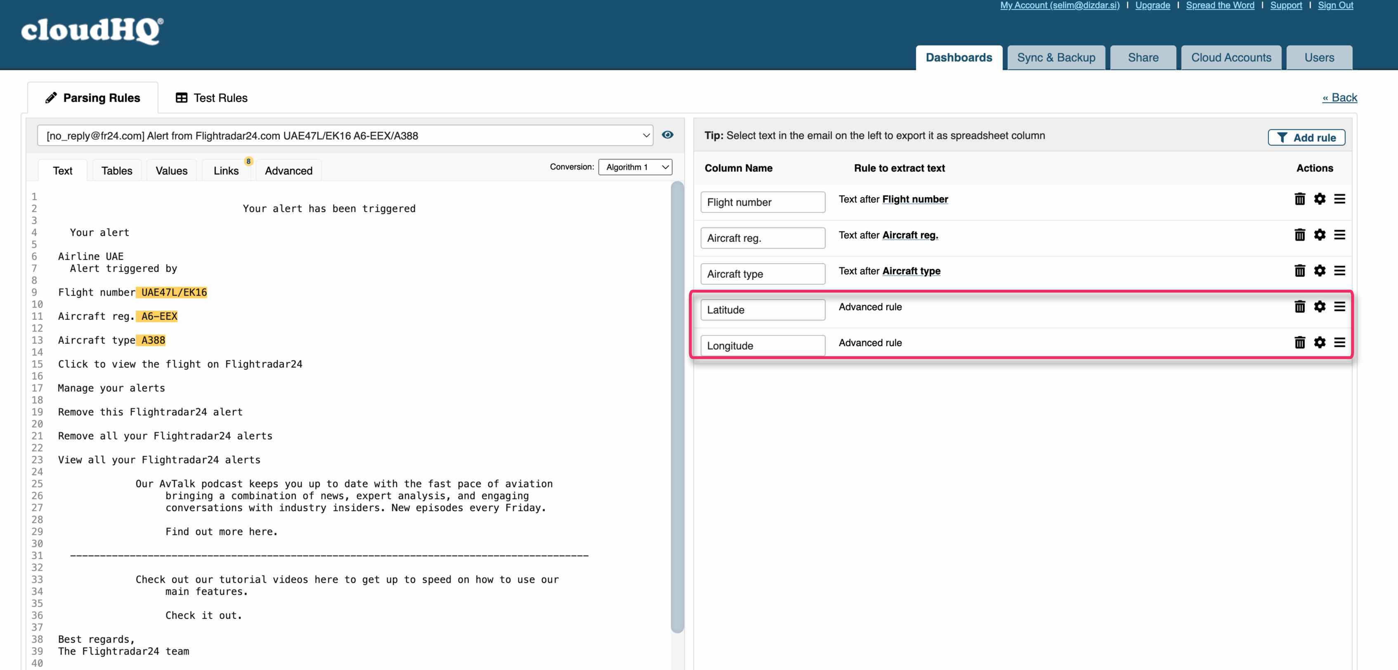Click the Longitude row's Advanced rule text
The height and width of the screenshot is (670, 1398).
pos(870,342)
